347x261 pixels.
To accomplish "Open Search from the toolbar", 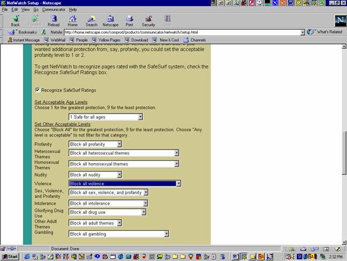I will coord(91,21).
